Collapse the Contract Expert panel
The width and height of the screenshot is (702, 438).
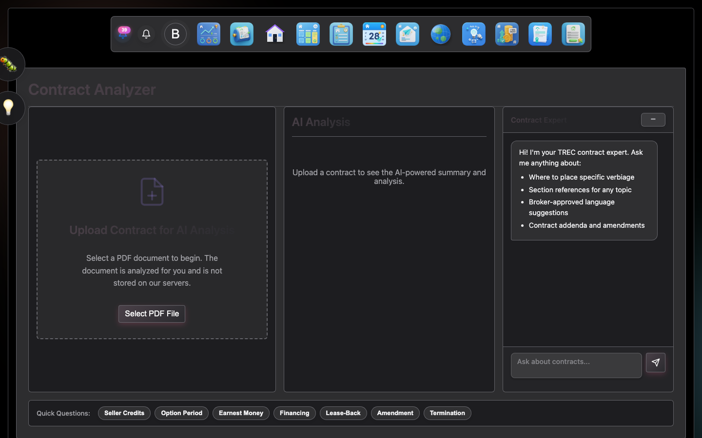click(x=653, y=120)
